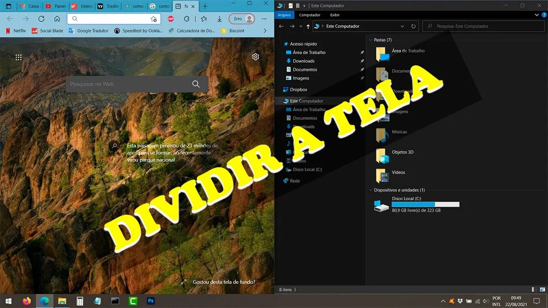Open Exibir ribbon tab in Explorer
The image size is (548, 308).
335,15
